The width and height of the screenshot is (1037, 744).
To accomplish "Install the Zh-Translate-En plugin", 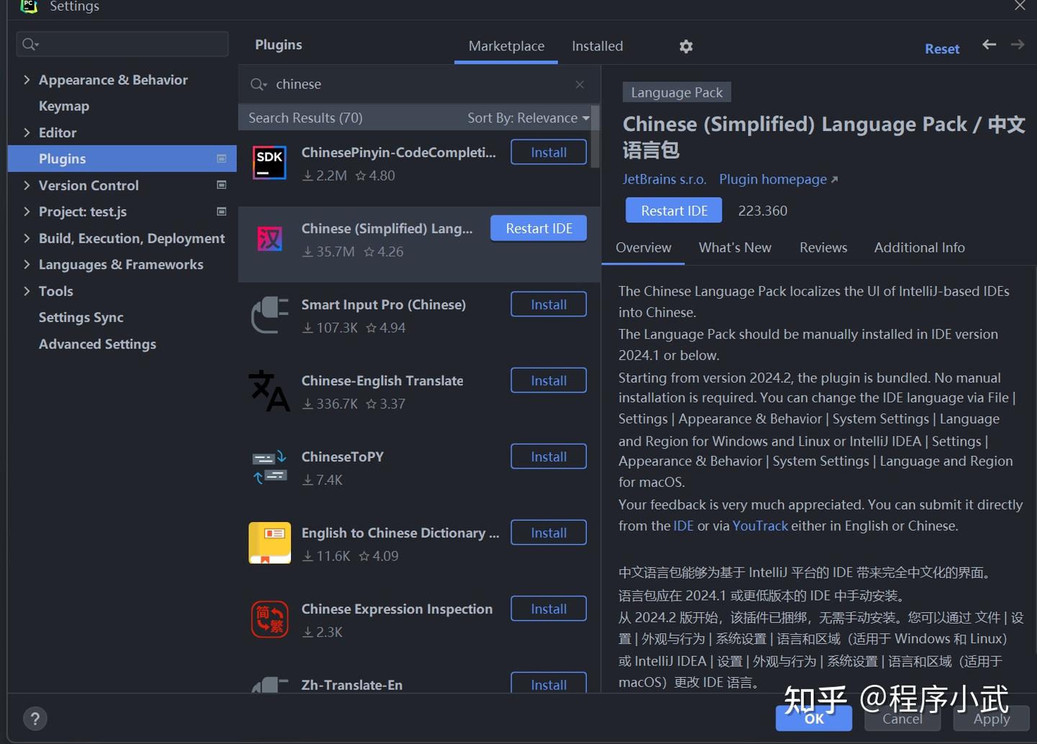I will click(549, 684).
